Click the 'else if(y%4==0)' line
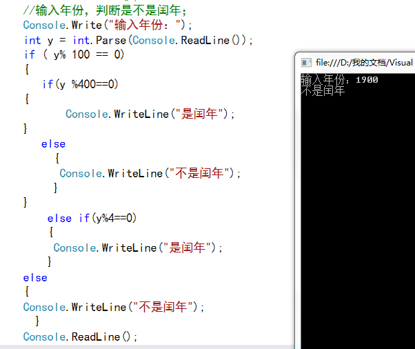 point(92,219)
